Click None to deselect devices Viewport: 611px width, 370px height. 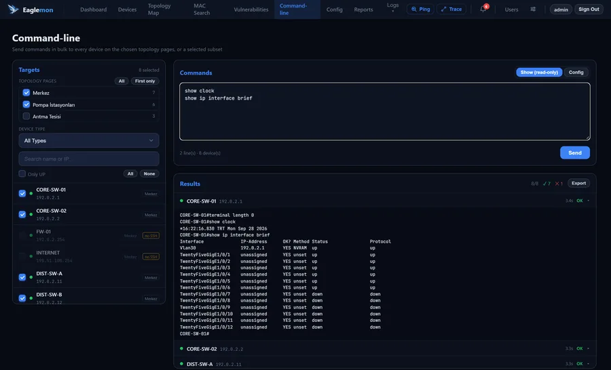[149, 174]
